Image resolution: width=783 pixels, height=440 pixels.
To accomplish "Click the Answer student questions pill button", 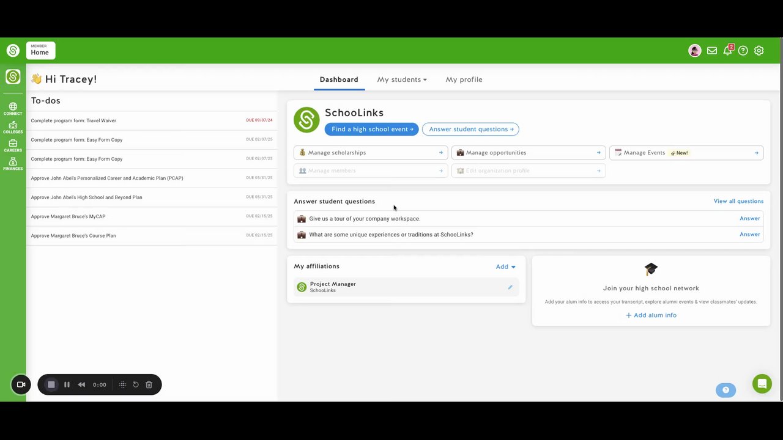I will click(x=470, y=129).
